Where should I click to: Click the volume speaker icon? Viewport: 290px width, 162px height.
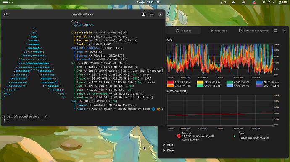(x=274, y=2)
